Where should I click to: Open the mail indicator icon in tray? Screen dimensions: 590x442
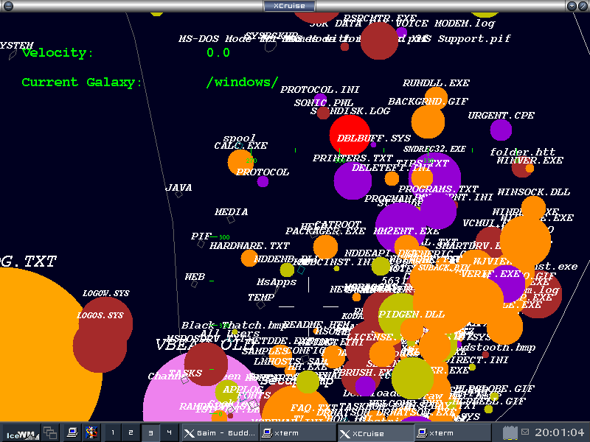point(525,432)
